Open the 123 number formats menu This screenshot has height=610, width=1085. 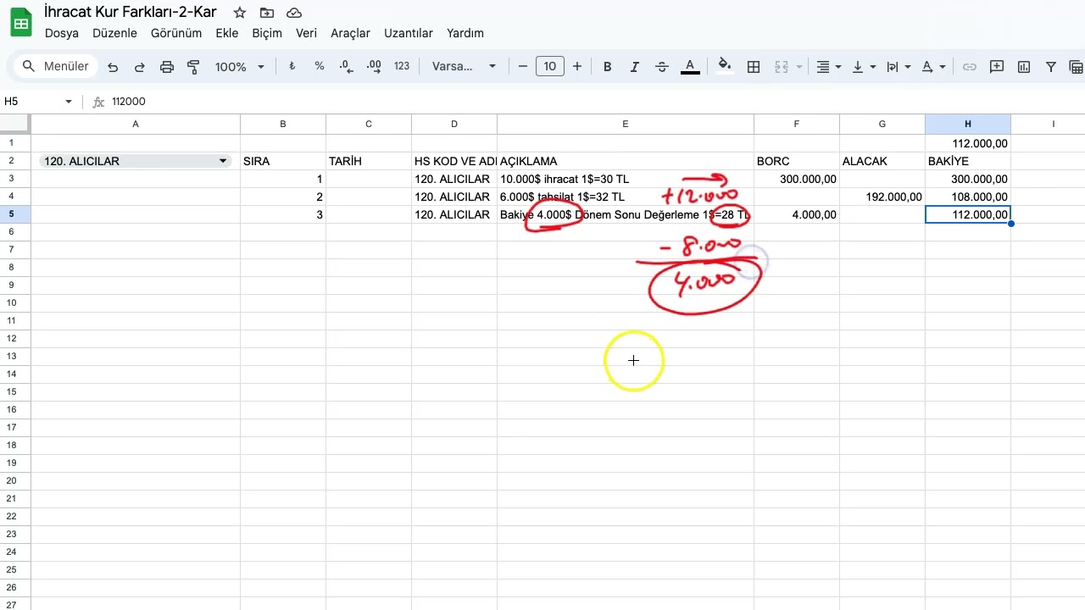point(402,67)
